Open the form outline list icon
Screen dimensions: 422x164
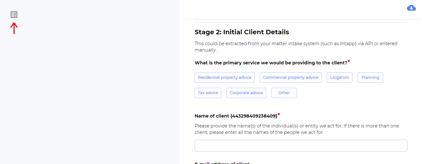pos(14,14)
